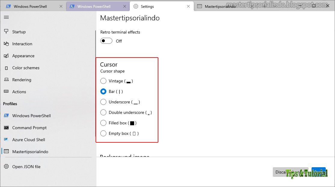Select the Empty box cursor shape
335x187 pixels.
point(103,133)
